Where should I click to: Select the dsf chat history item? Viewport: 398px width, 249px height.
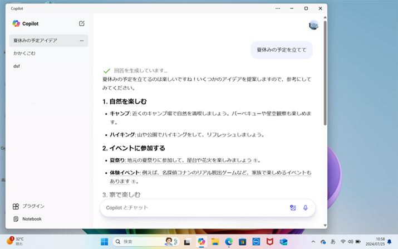(17, 66)
